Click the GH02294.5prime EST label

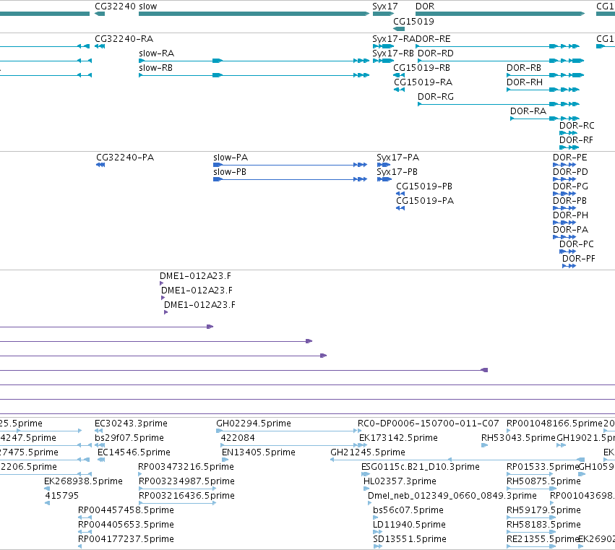tap(254, 424)
